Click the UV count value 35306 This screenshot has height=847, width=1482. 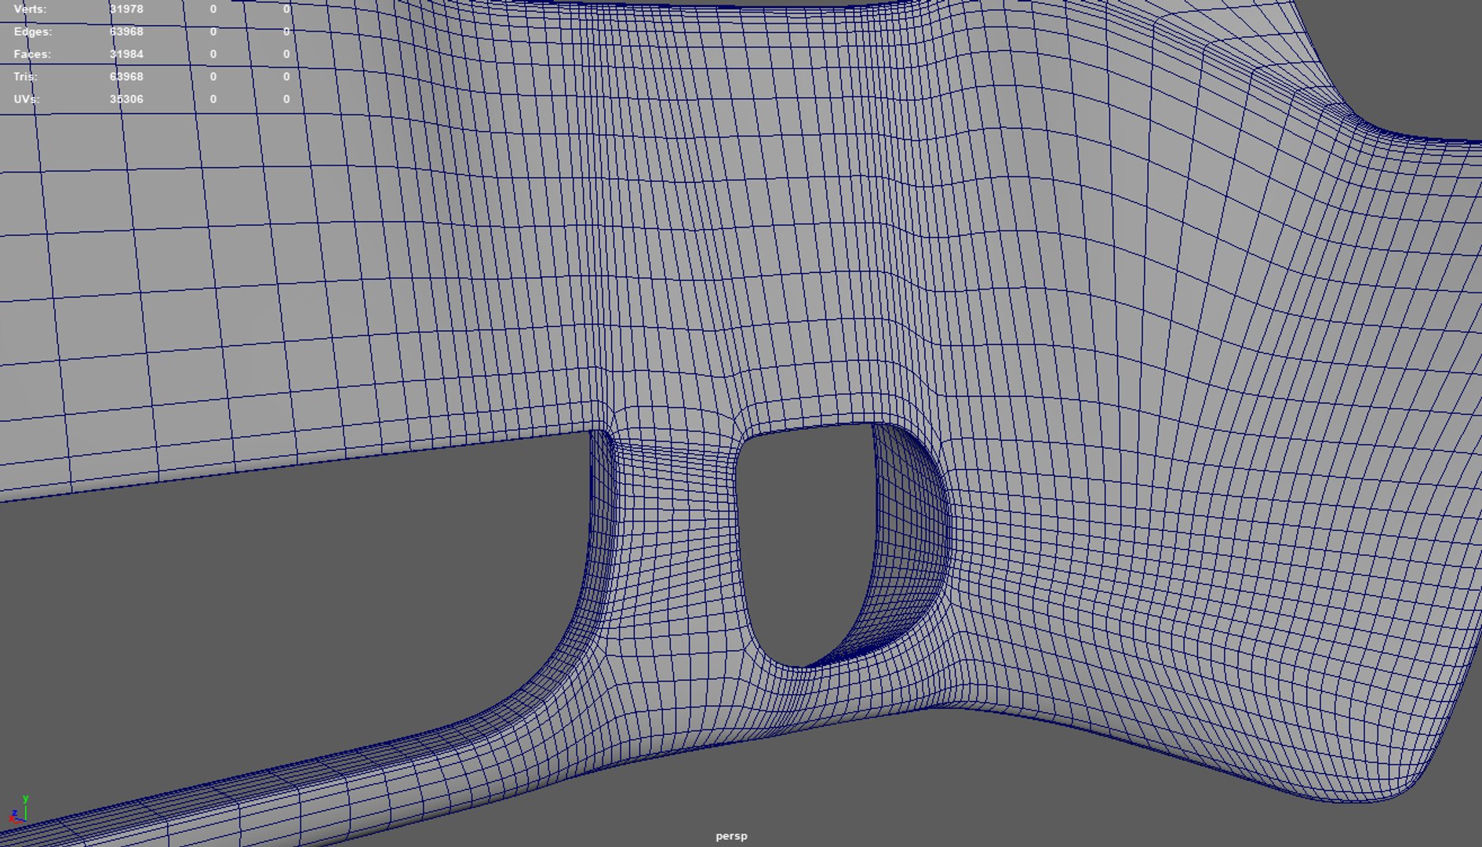(x=126, y=100)
